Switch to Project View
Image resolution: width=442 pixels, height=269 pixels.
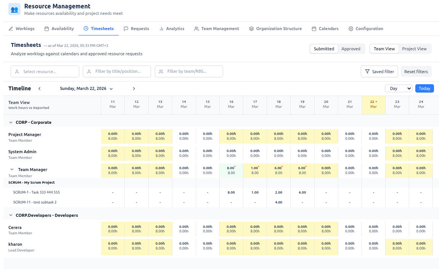(415, 49)
